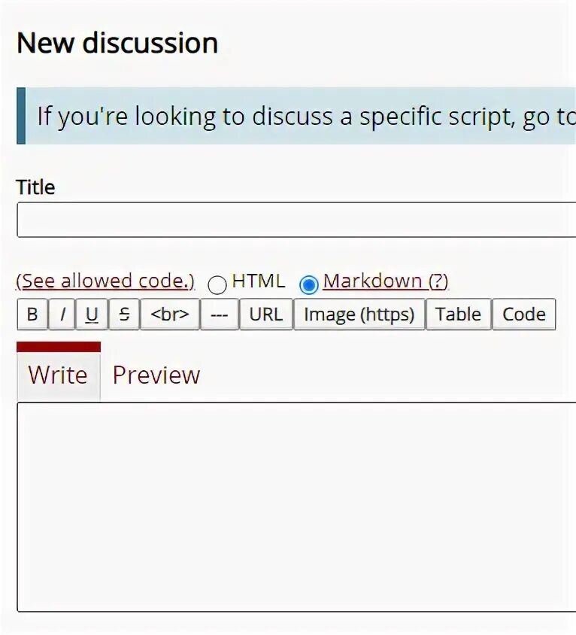Screen dimensions: 576x635
Task: Click the blue specific script notice banner
Action: 296,116
